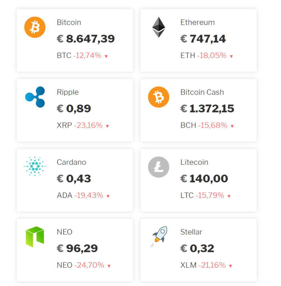The width and height of the screenshot is (281, 286).
Task: Select the Litecoin price € 140,00
Action: click(x=204, y=178)
